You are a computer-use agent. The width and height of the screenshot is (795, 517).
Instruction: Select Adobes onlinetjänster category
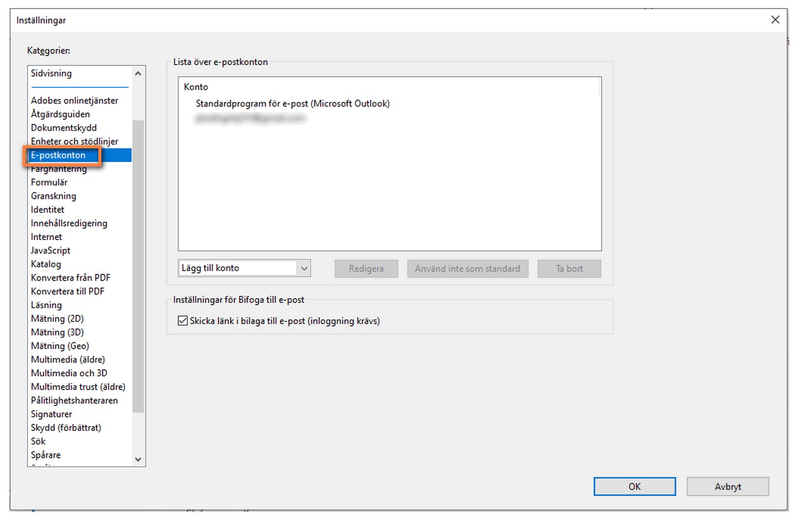[x=74, y=101]
